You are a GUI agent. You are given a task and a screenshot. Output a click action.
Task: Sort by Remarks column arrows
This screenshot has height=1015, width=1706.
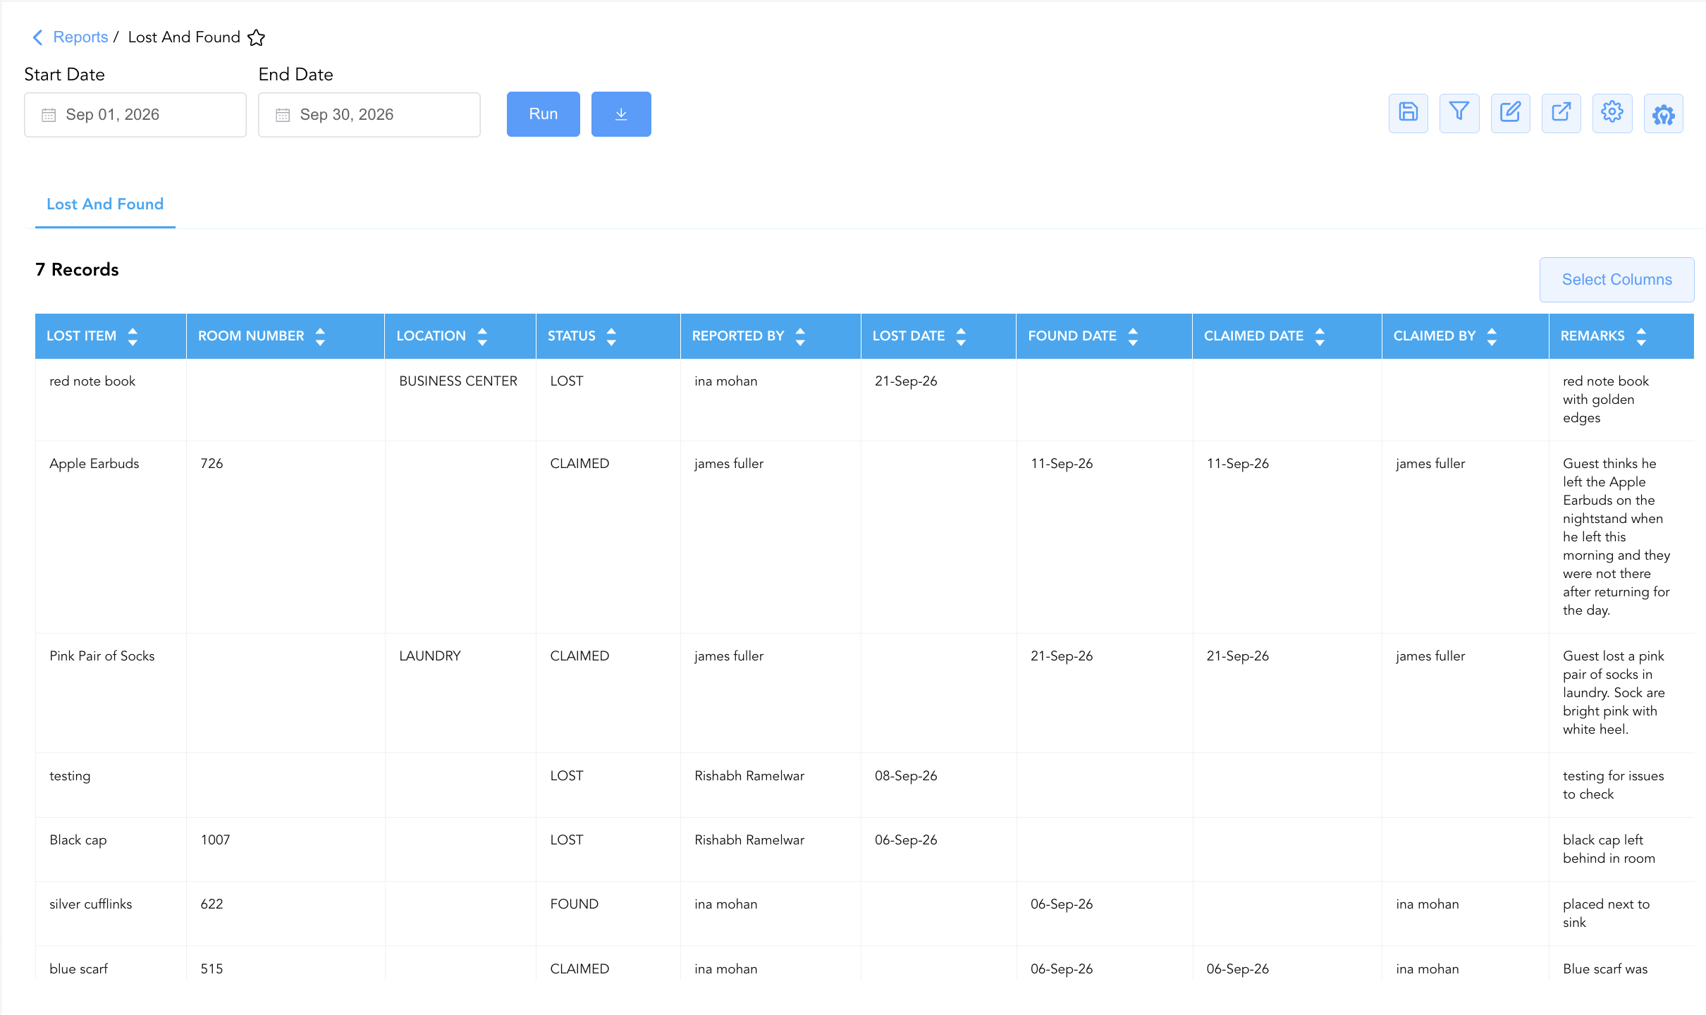(x=1641, y=336)
